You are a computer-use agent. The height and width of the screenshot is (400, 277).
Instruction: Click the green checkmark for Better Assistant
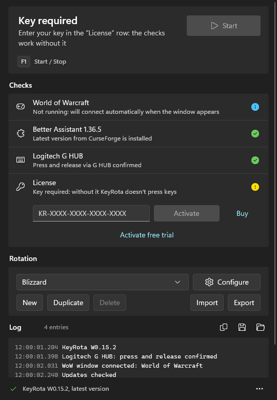click(255, 133)
